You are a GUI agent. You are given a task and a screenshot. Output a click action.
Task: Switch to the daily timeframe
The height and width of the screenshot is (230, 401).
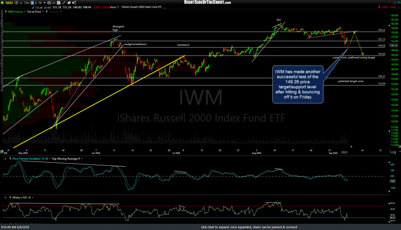click(x=36, y=3)
